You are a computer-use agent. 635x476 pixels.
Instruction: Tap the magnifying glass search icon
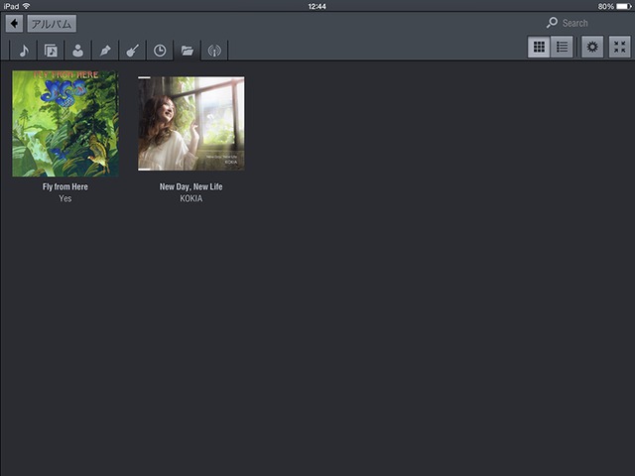[552, 23]
